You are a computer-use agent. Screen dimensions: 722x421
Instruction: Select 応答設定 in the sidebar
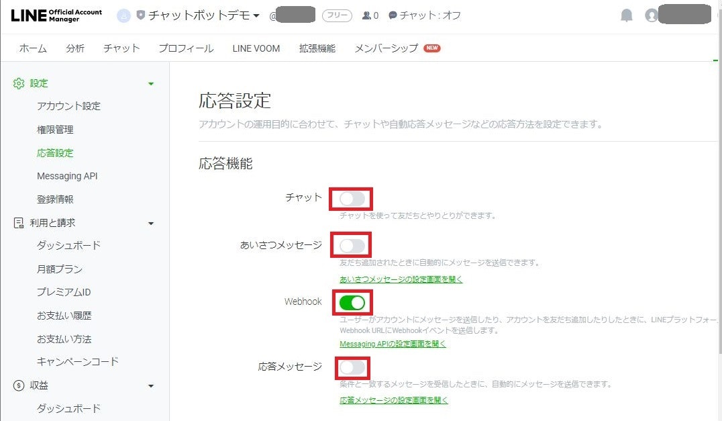(x=55, y=153)
